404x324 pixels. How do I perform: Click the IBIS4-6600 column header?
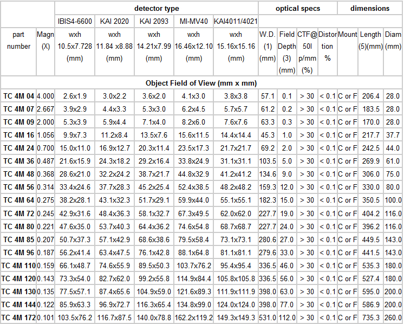(x=75, y=22)
